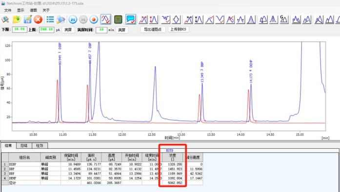Click the twin peak with vertical split icon
The image size is (340, 192).
click(329, 19)
